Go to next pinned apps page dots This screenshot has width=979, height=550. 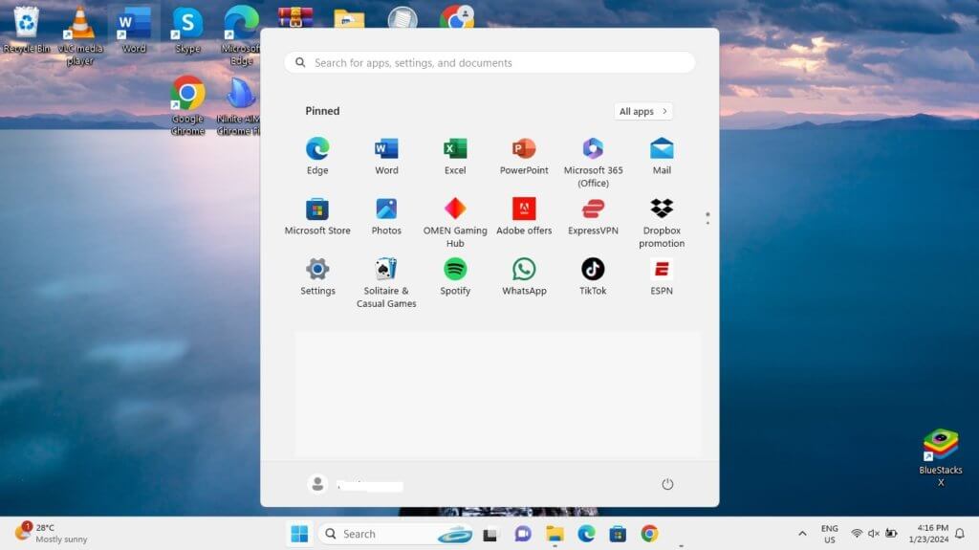pos(707,218)
